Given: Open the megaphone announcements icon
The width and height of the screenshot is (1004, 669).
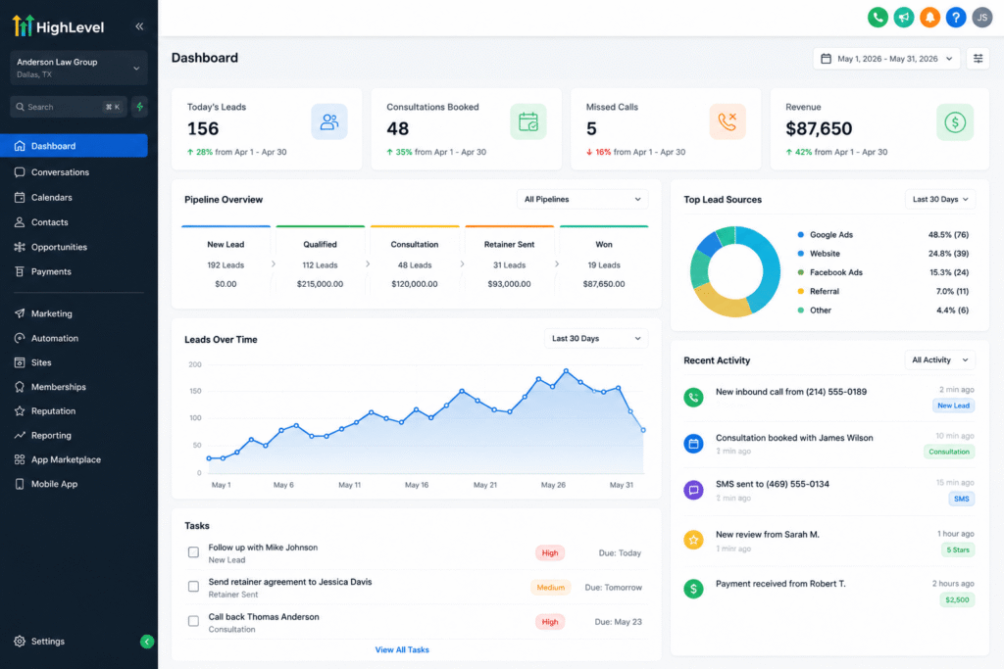Looking at the screenshot, I should click(x=903, y=18).
